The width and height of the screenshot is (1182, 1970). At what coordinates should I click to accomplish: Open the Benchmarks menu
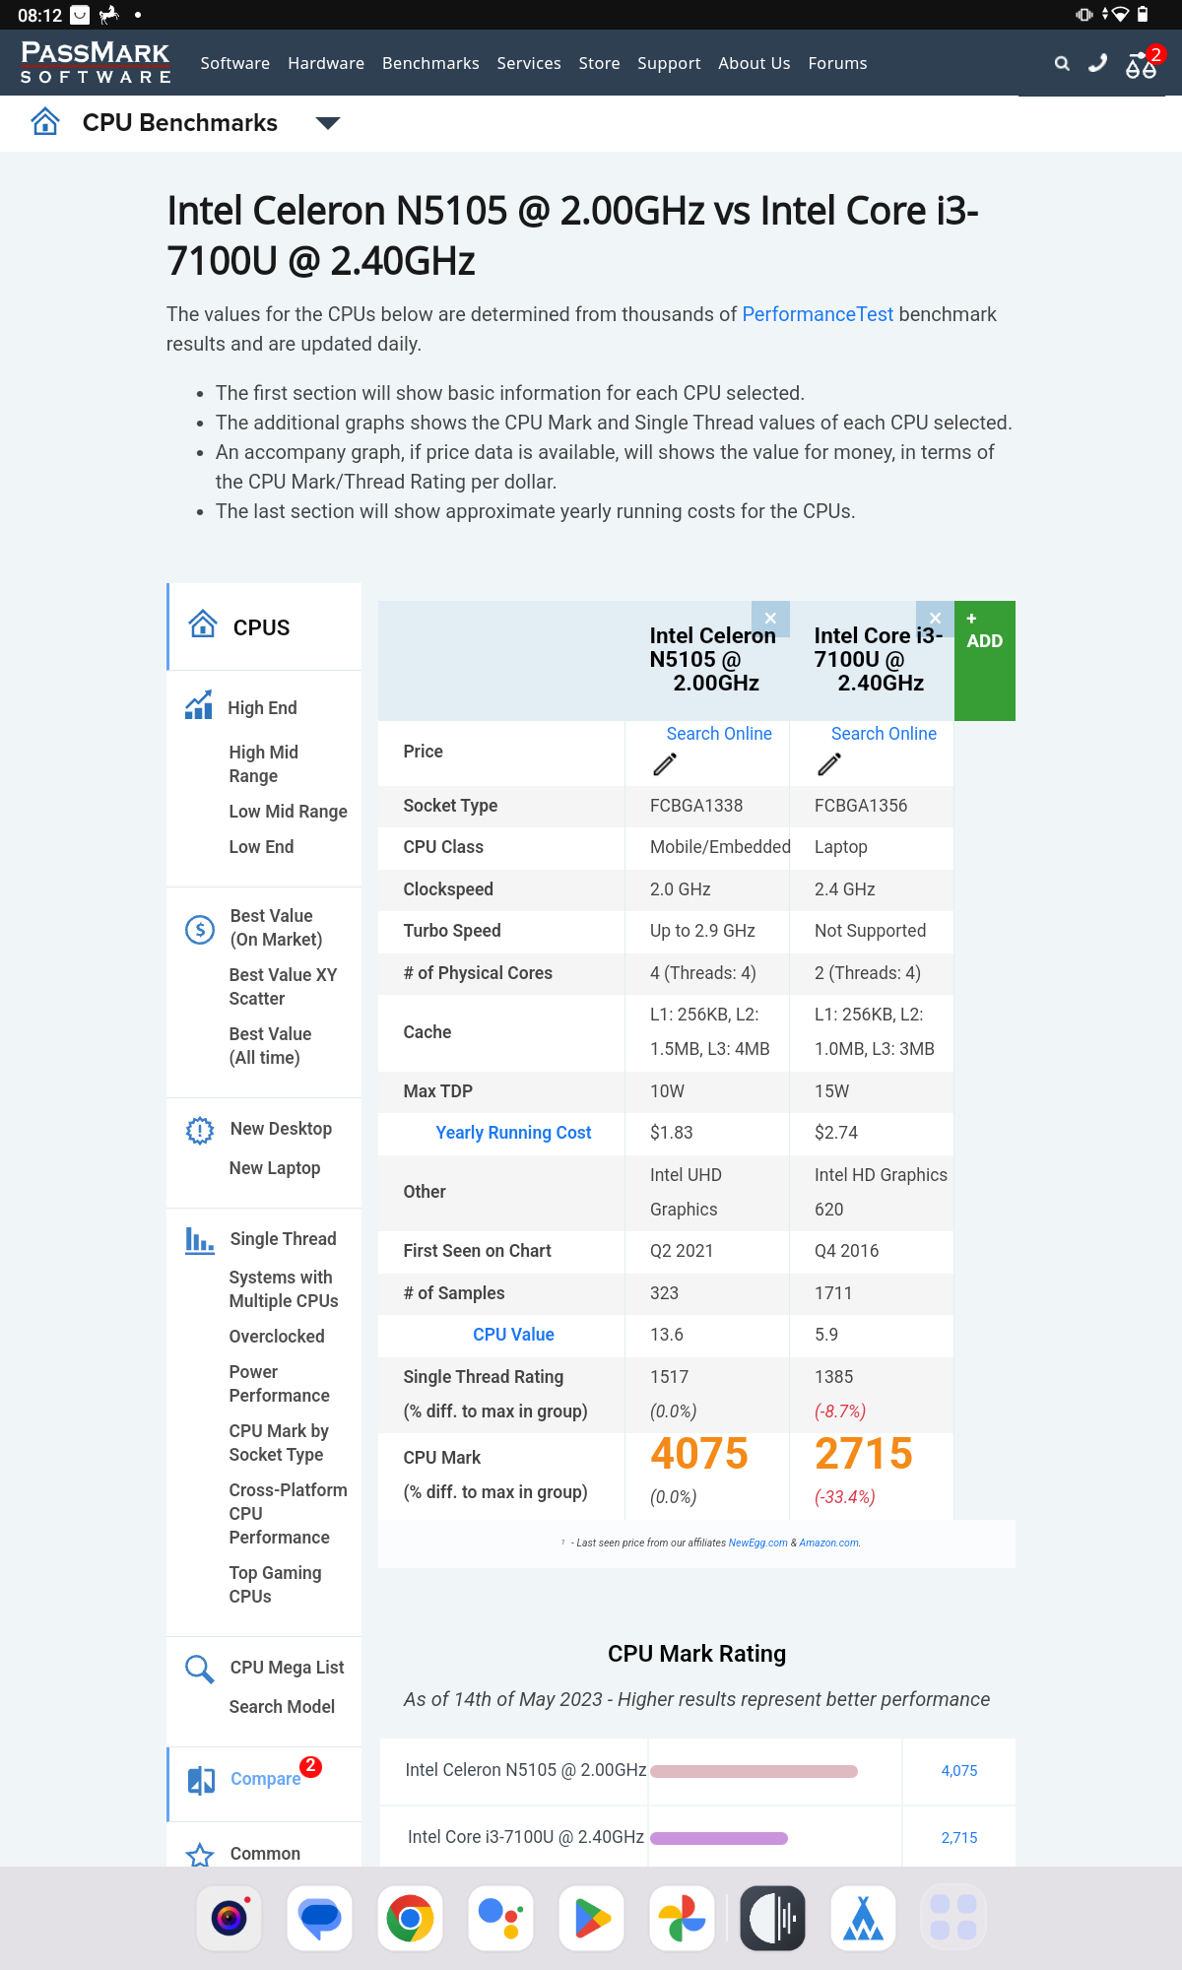pos(430,63)
